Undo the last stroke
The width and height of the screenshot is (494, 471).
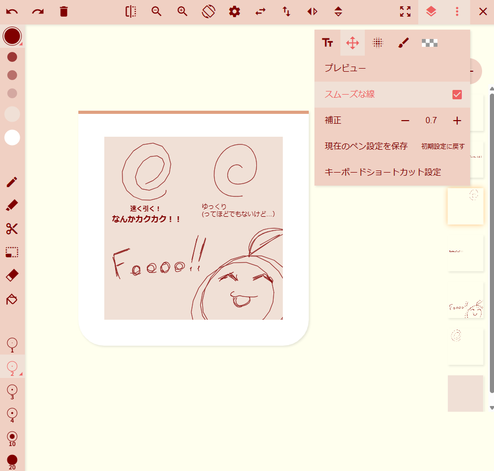tap(12, 11)
